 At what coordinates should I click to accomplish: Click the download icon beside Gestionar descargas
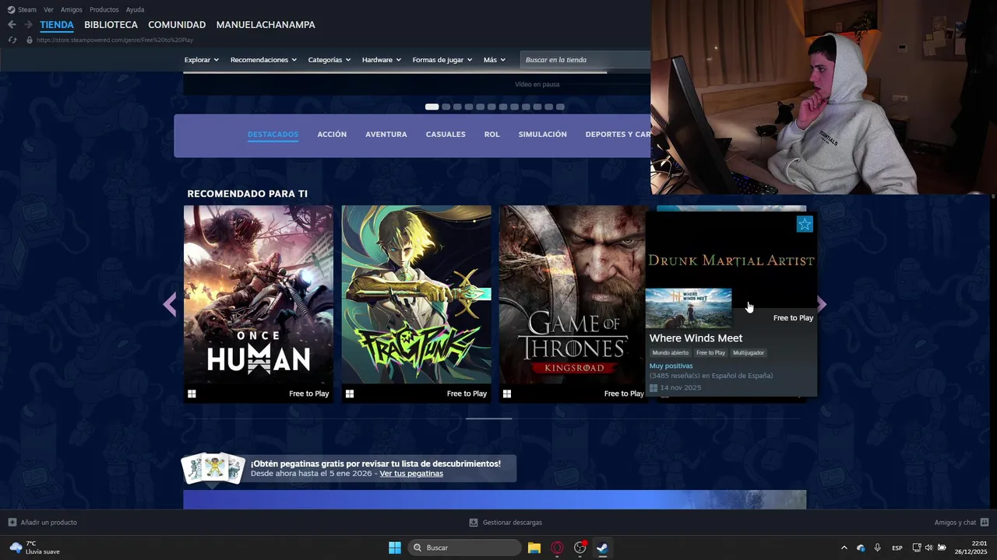click(x=474, y=523)
